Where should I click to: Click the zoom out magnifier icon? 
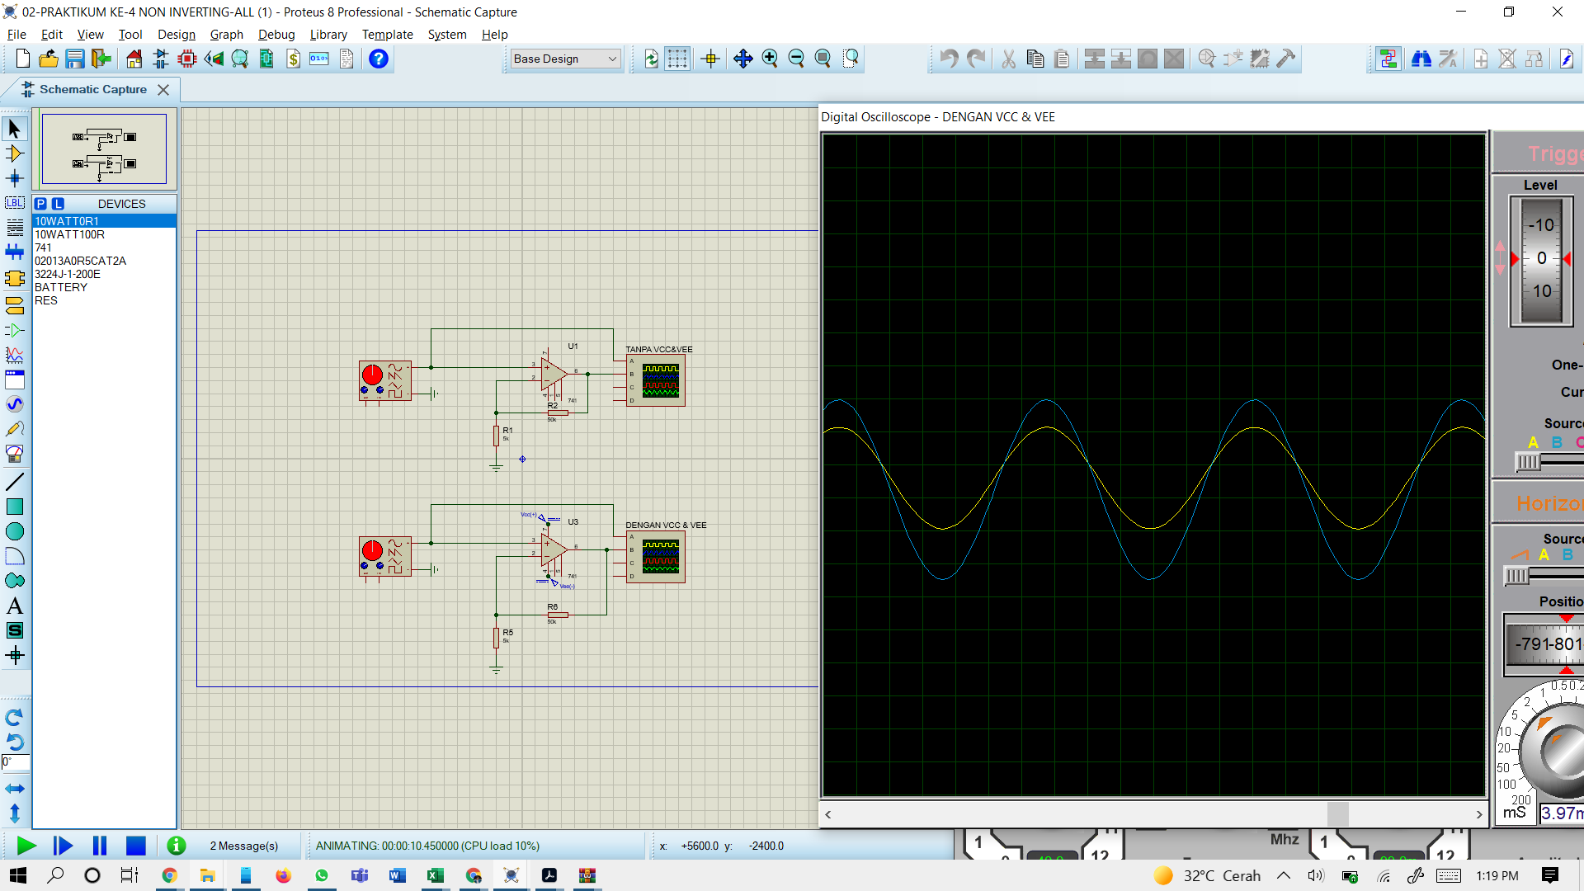pos(796,59)
